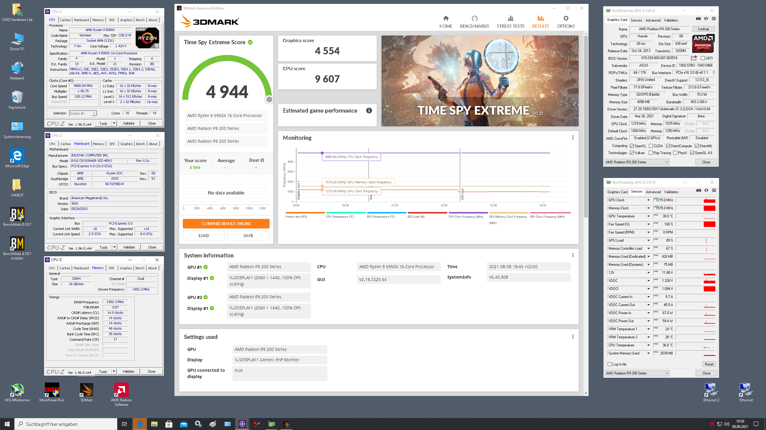
Task: Toggle the Ray Tracing checkbox in GPU-Z
Action: coord(651,153)
